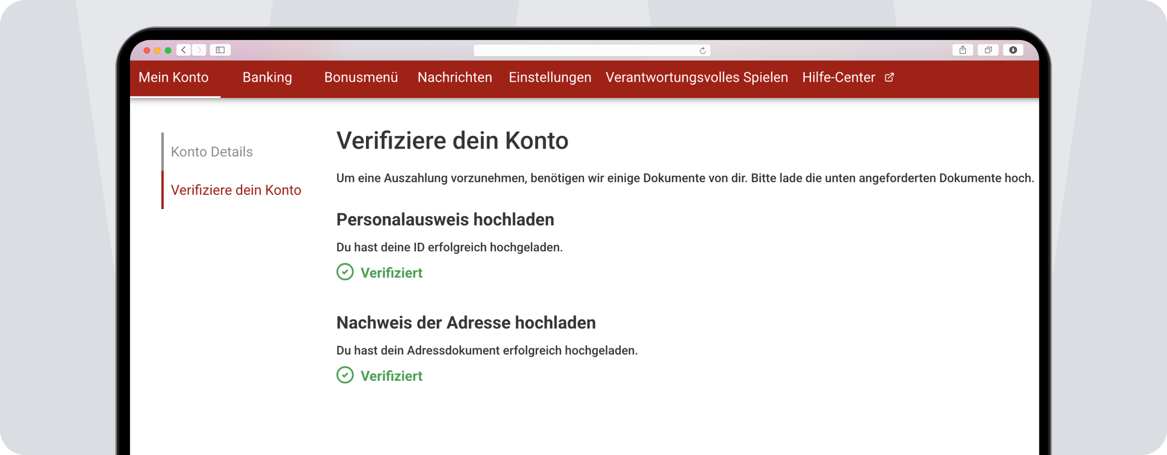Reload the page with the refresh icon

(703, 51)
